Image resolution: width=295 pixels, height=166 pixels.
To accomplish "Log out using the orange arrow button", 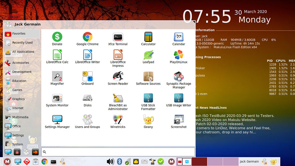I will tap(35, 152).
